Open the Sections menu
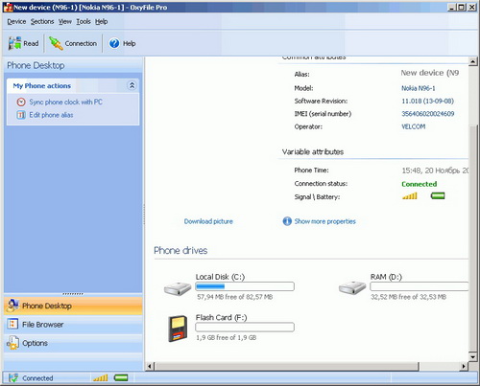This screenshot has width=480, height=386. pyautogui.click(x=42, y=22)
